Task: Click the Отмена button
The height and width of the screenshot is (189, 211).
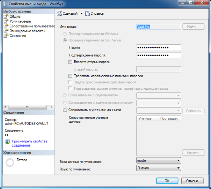Action: (x=192, y=181)
